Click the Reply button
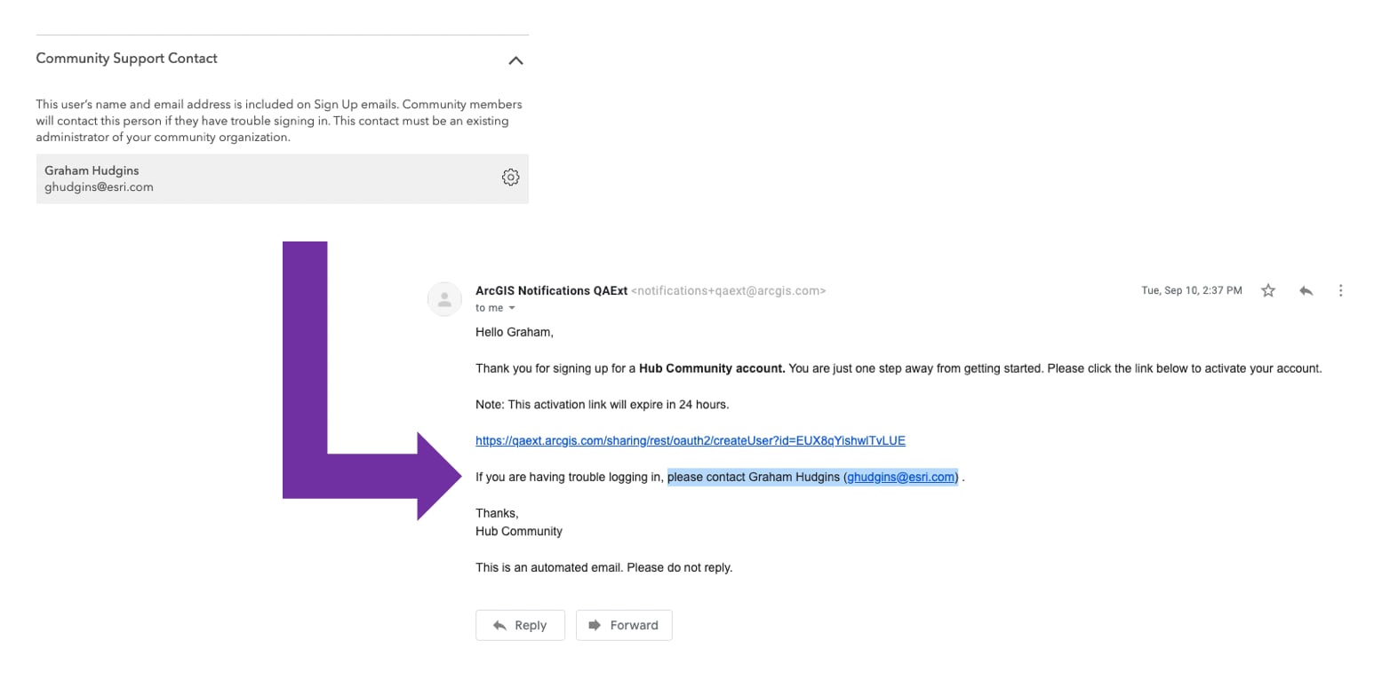 tap(521, 625)
